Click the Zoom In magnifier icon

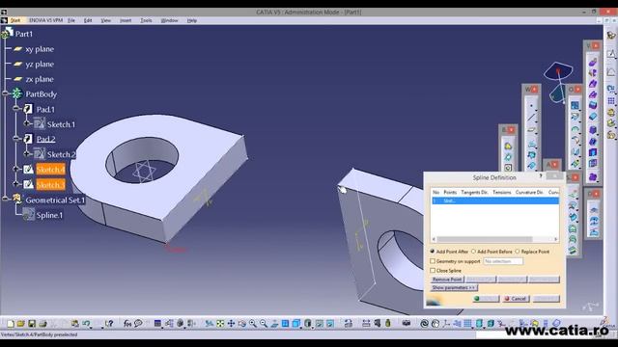pos(253,324)
